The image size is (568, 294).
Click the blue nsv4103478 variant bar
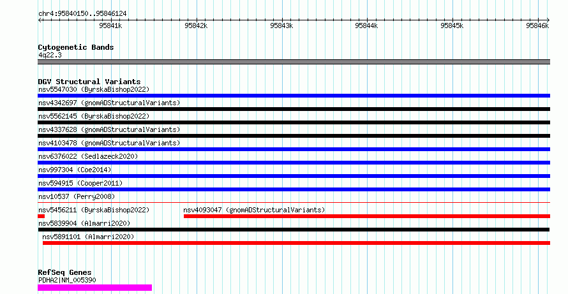pyautogui.click(x=294, y=149)
